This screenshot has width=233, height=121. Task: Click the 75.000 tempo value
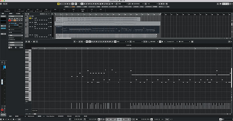[x=156, y=119]
